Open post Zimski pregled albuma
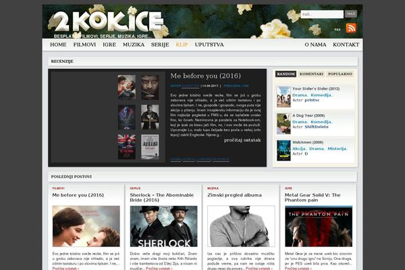Screen dimensions: 405x270 point(234,195)
